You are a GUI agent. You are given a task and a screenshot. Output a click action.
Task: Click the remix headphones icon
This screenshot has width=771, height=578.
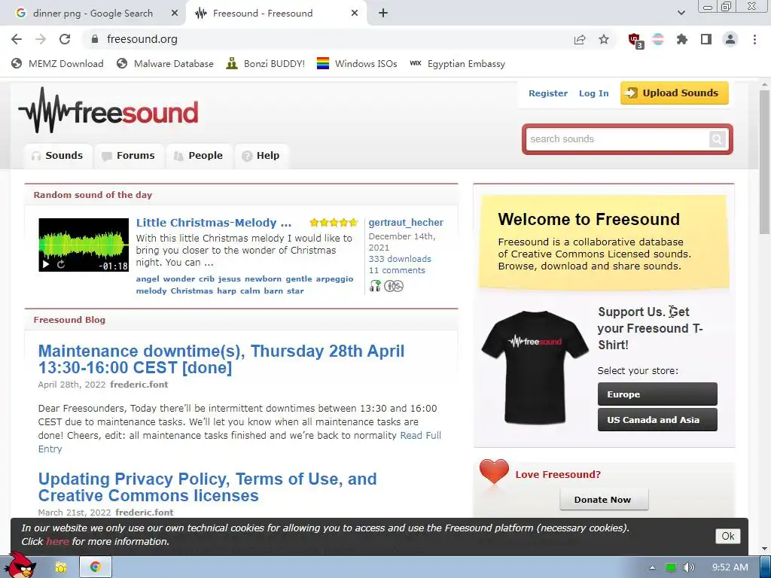375,285
